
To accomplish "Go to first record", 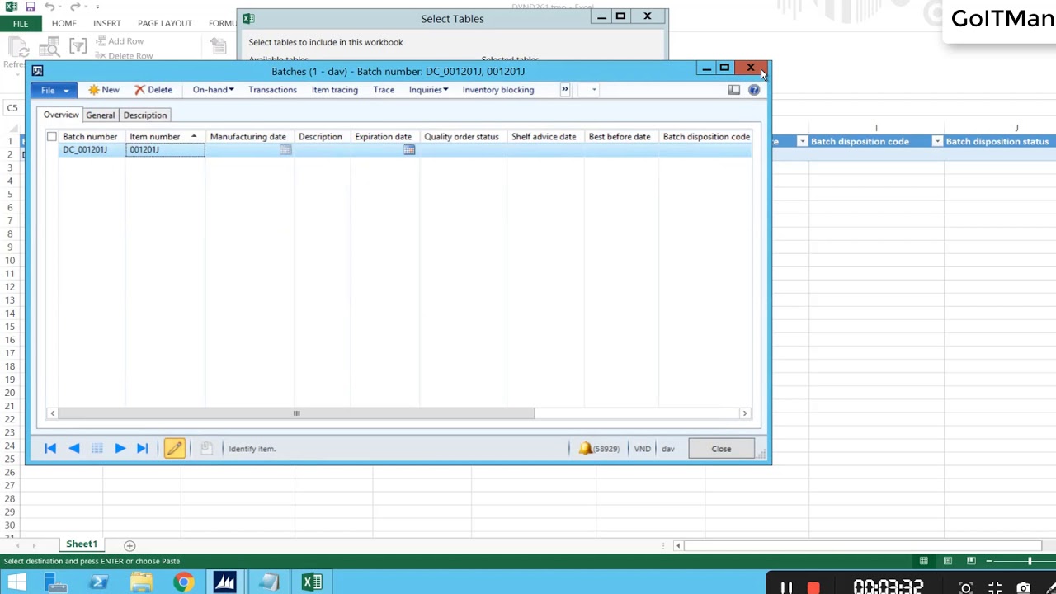I will click(x=50, y=448).
